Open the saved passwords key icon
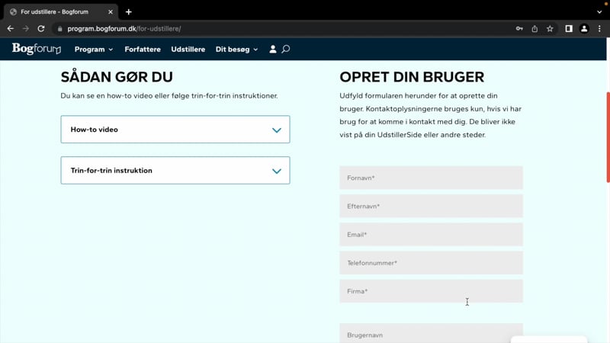This screenshot has height=343, width=610. tap(519, 29)
